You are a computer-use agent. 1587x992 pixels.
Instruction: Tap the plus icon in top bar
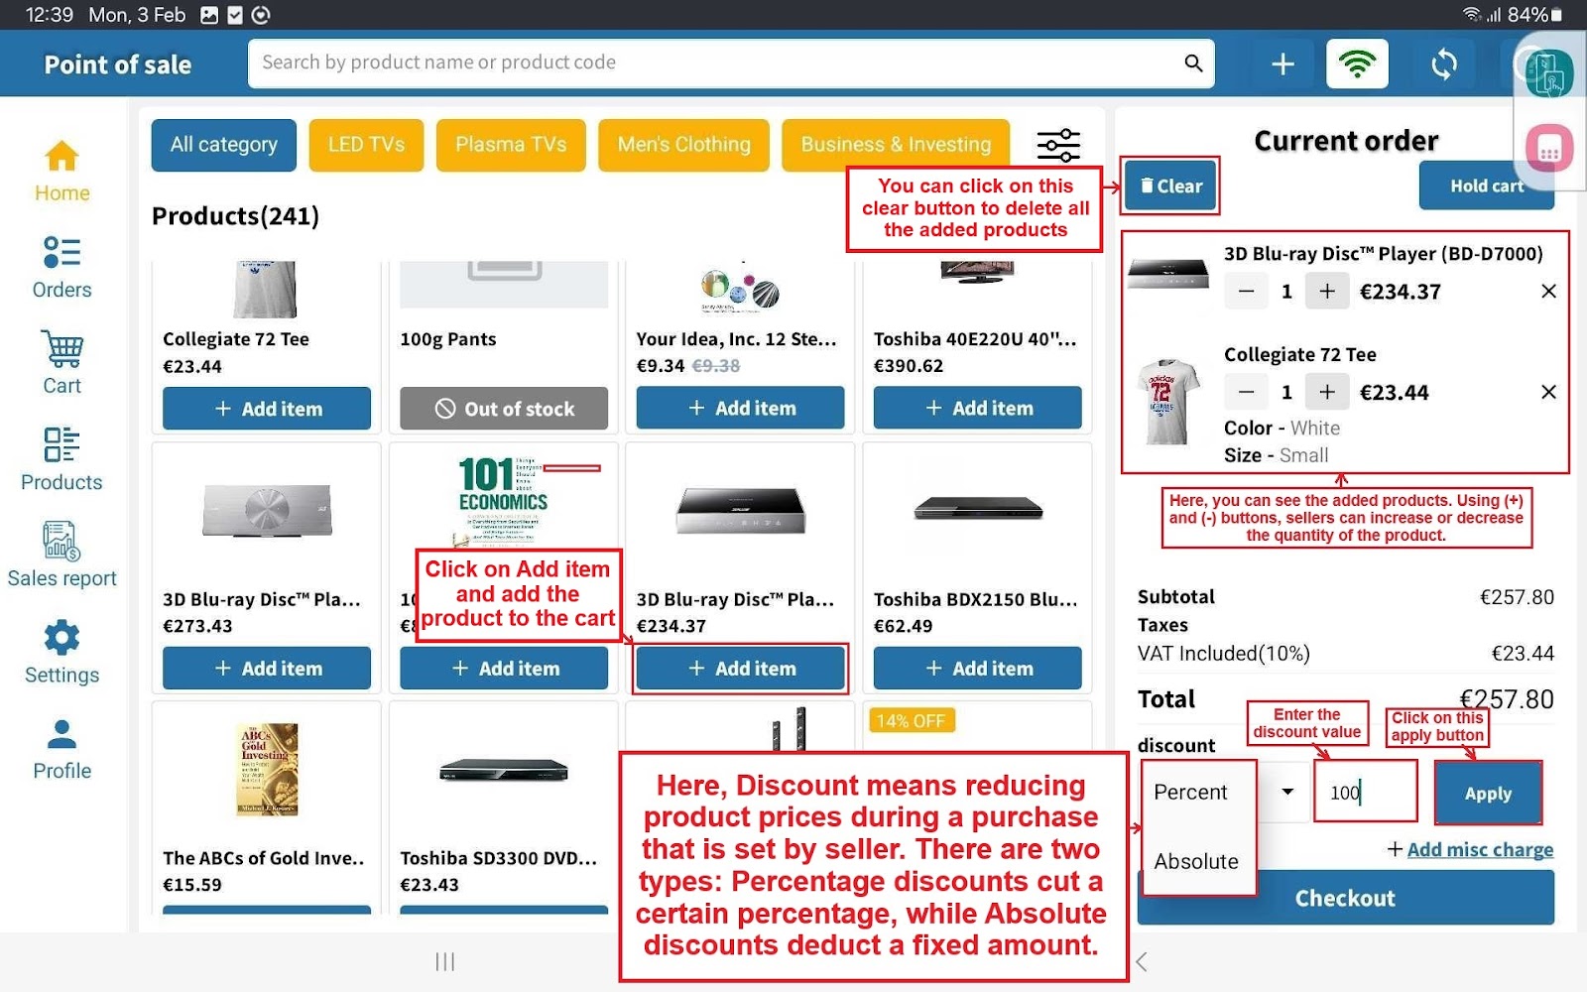[1282, 64]
